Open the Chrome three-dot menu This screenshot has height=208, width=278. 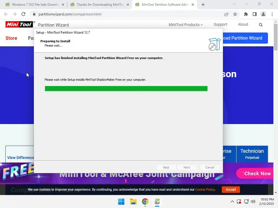coord(272,14)
